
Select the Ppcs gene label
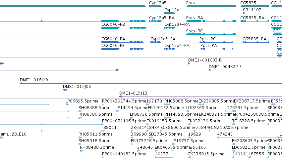pyautogui.click(x=191, y=3)
